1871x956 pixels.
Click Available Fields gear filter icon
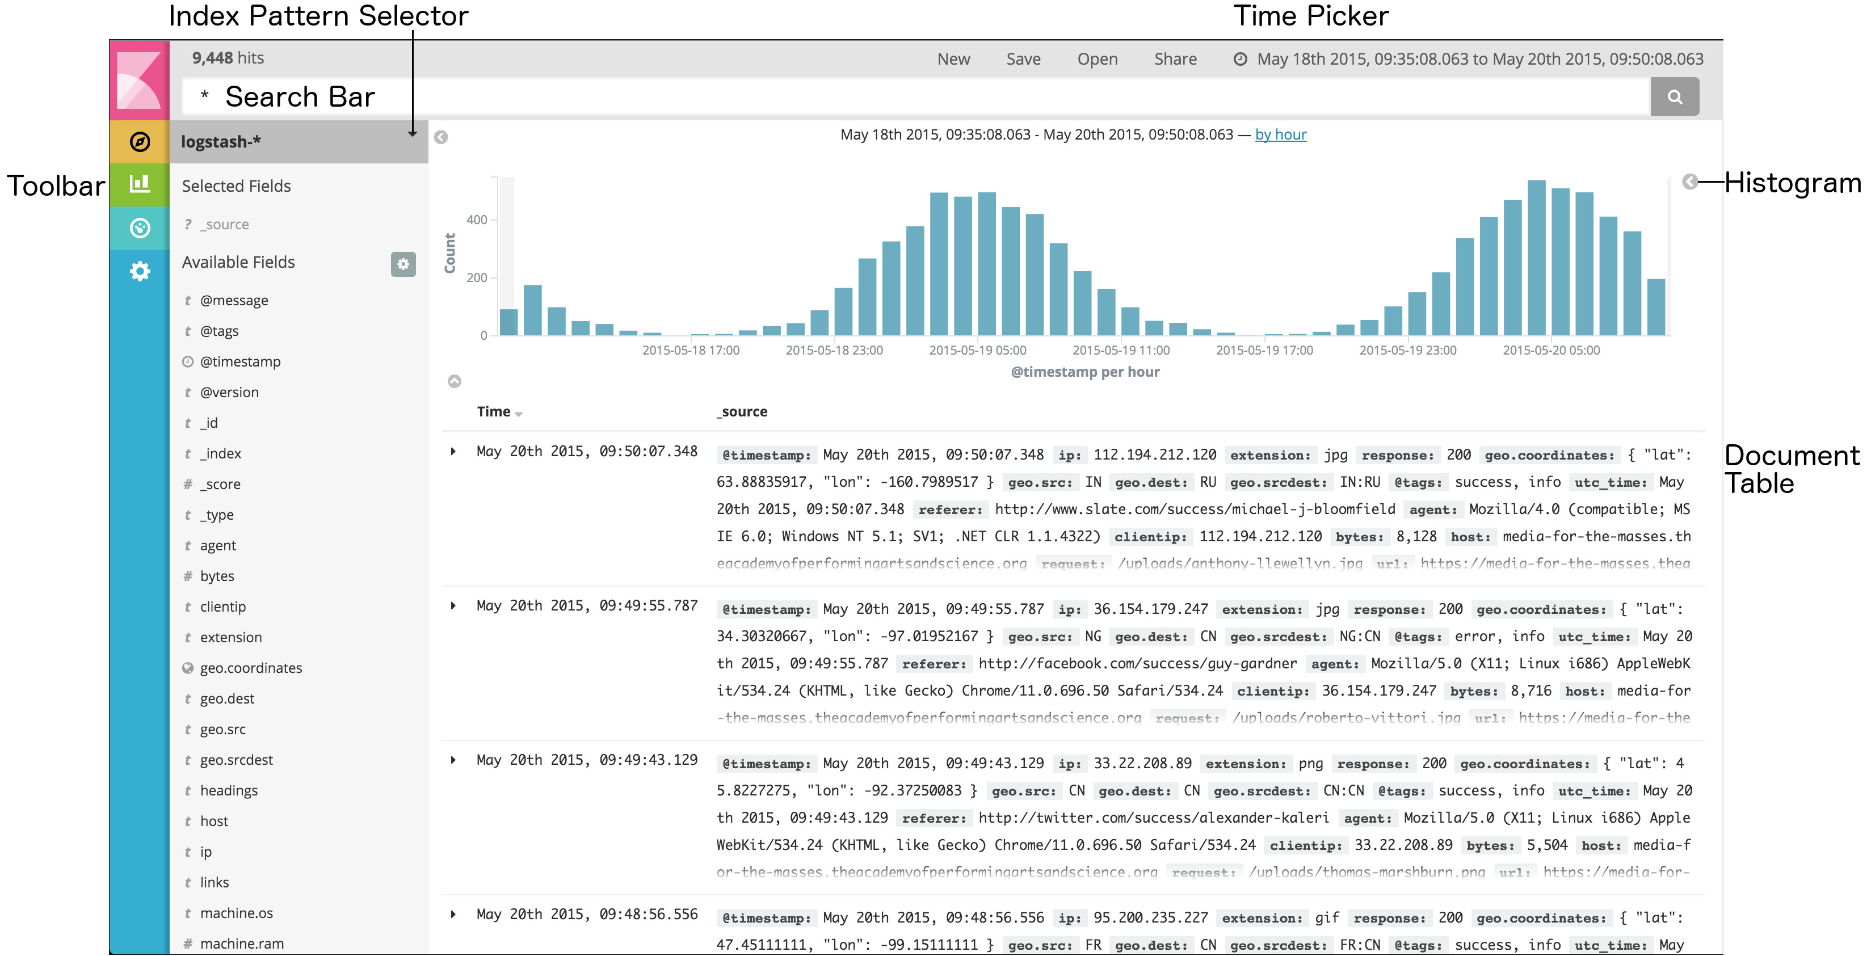403,263
